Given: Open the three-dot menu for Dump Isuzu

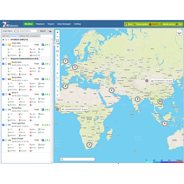Looking at the screenshot, I should point(49,64).
